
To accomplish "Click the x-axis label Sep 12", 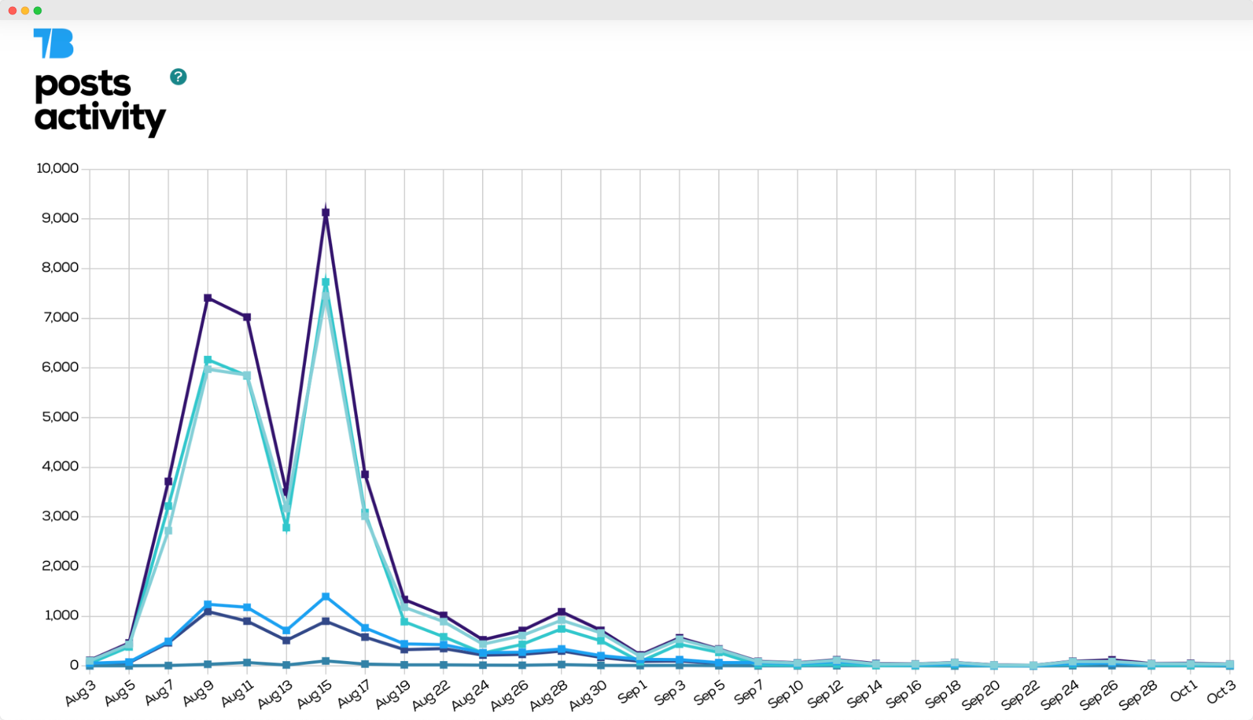I will (826, 694).
